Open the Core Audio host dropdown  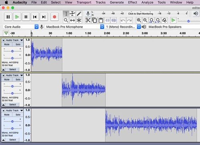[x=21, y=27]
